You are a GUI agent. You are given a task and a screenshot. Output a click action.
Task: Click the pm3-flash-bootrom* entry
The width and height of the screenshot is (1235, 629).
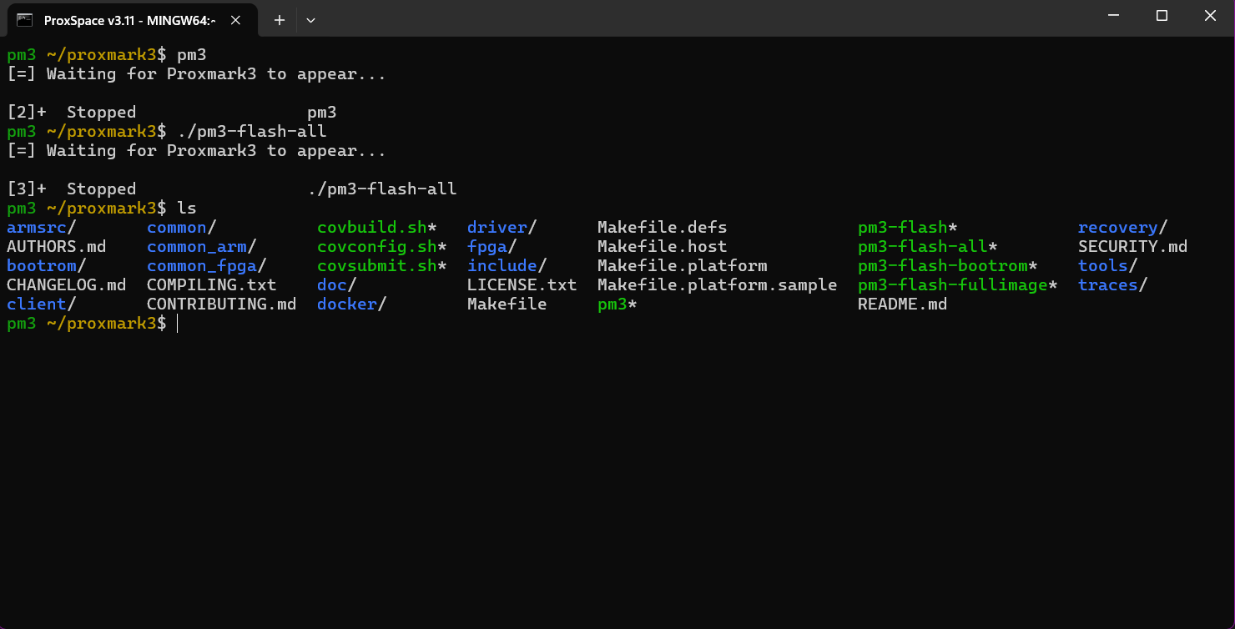[x=947, y=266]
